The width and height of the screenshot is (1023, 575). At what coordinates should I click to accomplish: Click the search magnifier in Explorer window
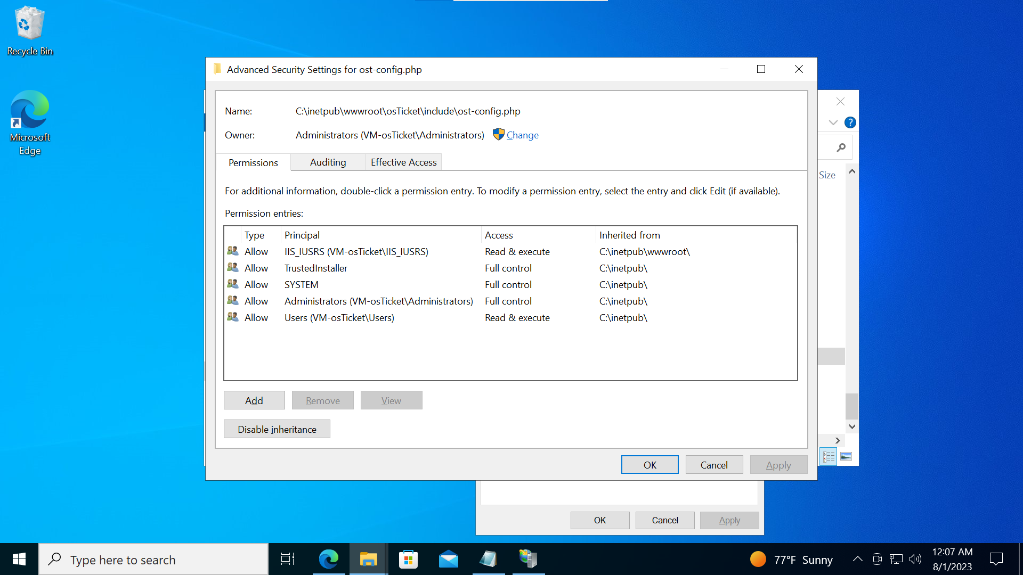tap(841, 147)
